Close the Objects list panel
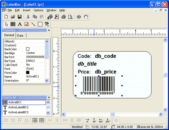The width and height of the screenshot is (169, 130). coord(49,98)
